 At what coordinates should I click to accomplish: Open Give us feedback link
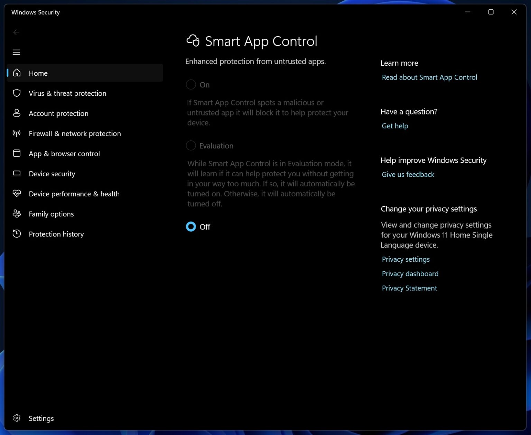(408, 175)
